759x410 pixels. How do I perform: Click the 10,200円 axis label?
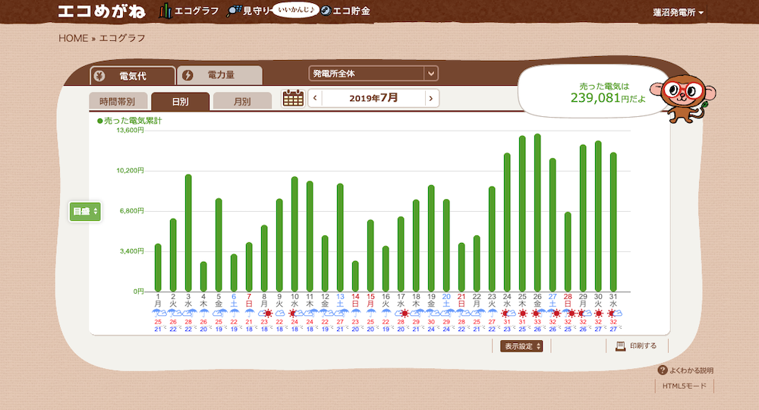[131, 170]
